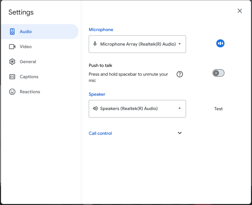Click the Call control section label
Viewport: 252px width, 205px height.
click(x=100, y=133)
